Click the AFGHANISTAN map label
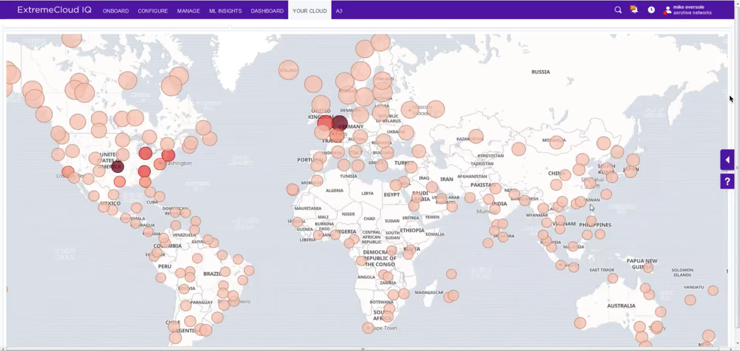The height and width of the screenshot is (351, 740). (472, 176)
